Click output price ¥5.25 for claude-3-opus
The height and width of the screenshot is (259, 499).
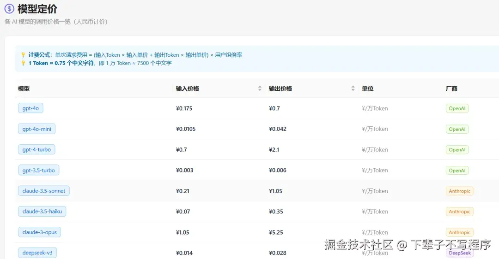click(276, 232)
